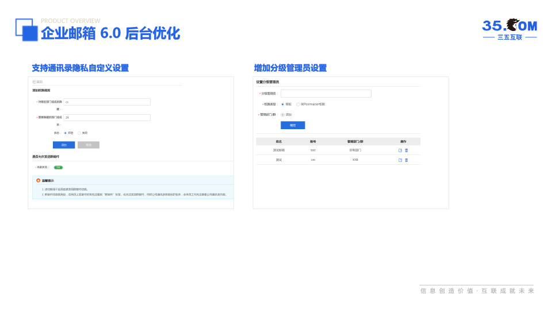Click the input field containing cs
Screen dimensions: 552x310
point(107,102)
